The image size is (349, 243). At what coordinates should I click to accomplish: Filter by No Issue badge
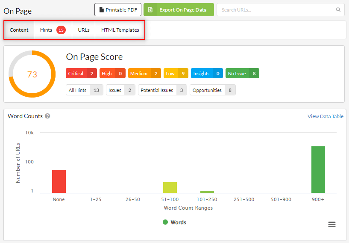point(242,73)
